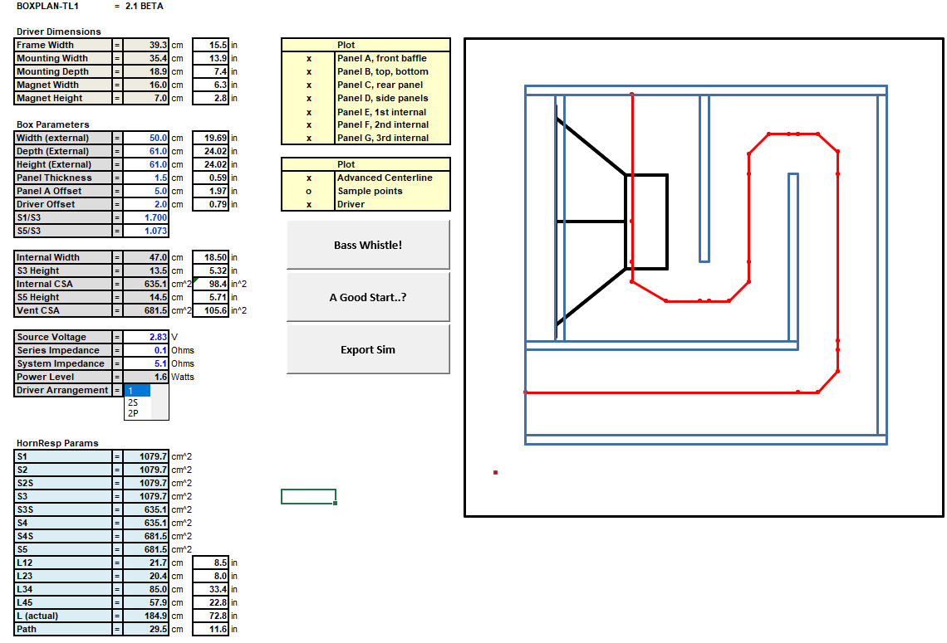Screen dimensions: 947x643
Task: Click the S5 Height value 14.5 cm
Action: (x=146, y=297)
